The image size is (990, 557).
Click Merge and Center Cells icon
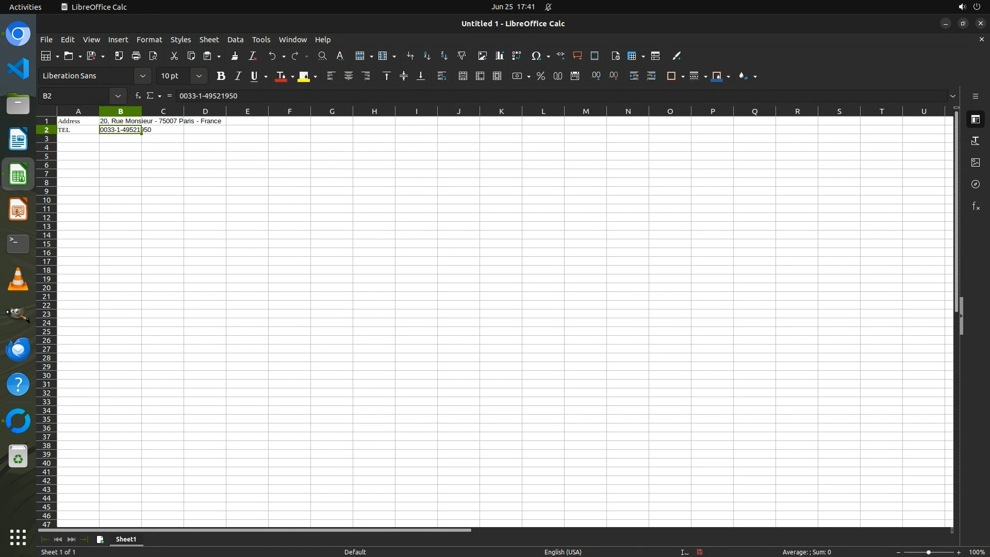point(463,76)
